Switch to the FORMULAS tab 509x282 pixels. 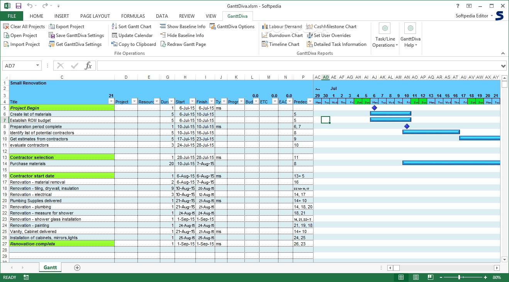click(x=133, y=16)
